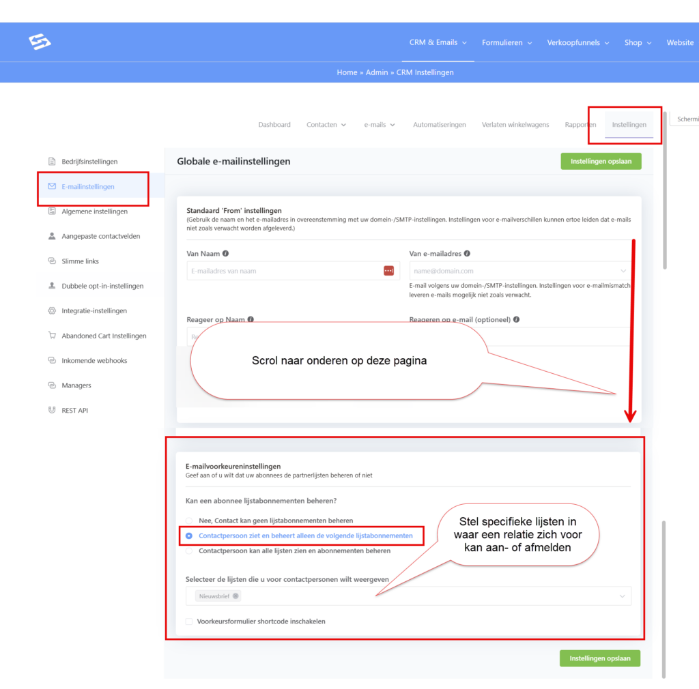Click the E-mailinstellingen envelope icon

(52, 186)
